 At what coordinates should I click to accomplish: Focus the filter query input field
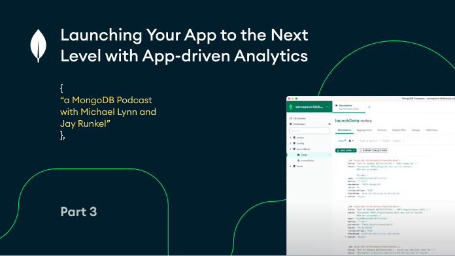pyautogui.click(x=406, y=141)
